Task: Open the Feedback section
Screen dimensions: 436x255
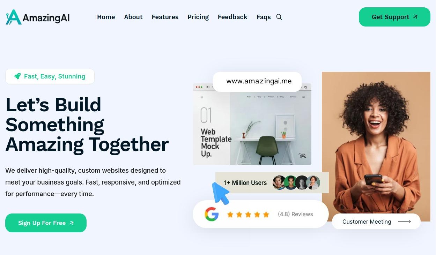Action: (x=232, y=17)
